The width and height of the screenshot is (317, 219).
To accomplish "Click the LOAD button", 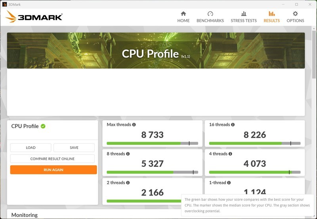I will coord(31,147).
